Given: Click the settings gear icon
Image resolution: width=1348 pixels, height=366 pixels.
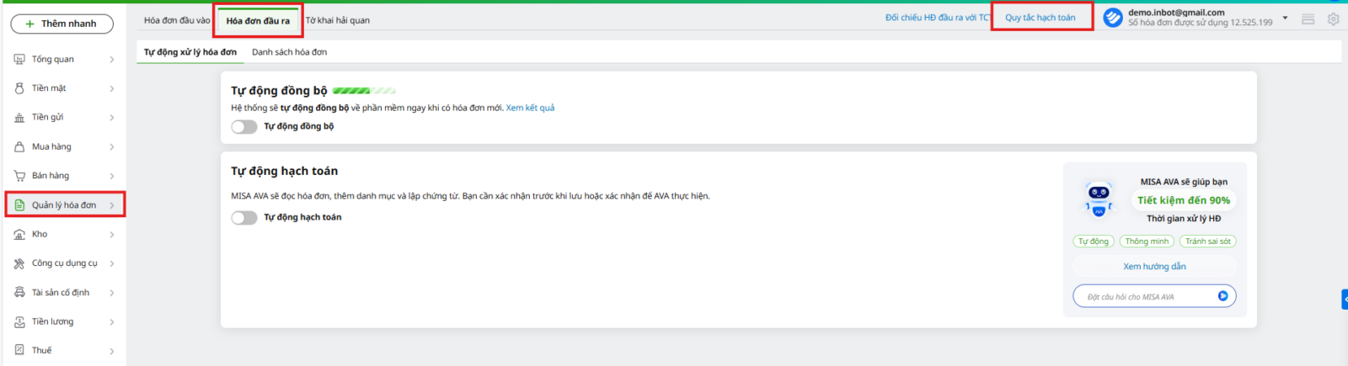Looking at the screenshot, I should (1333, 19).
